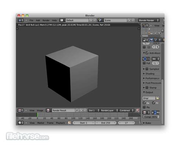Screen dimensions: 179x146
Task: Click the current frame 17 field
Action: [126, 123]
